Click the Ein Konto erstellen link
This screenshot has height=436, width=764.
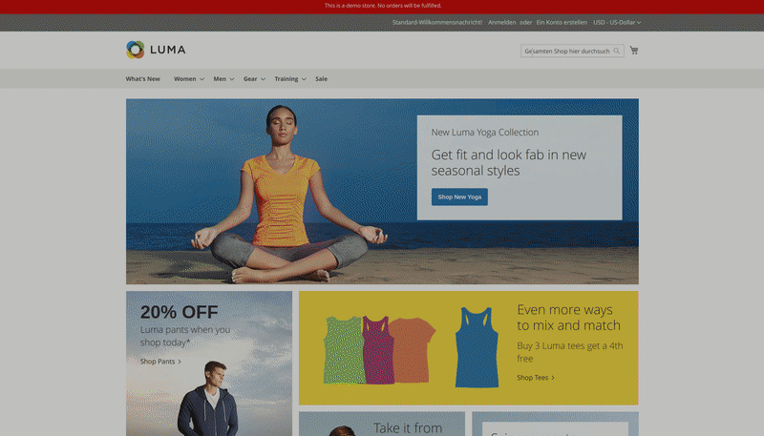tap(562, 22)
